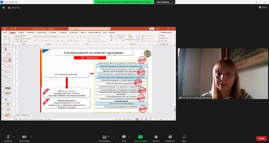
Task: Leave the meeting
Action: (261, 138)
